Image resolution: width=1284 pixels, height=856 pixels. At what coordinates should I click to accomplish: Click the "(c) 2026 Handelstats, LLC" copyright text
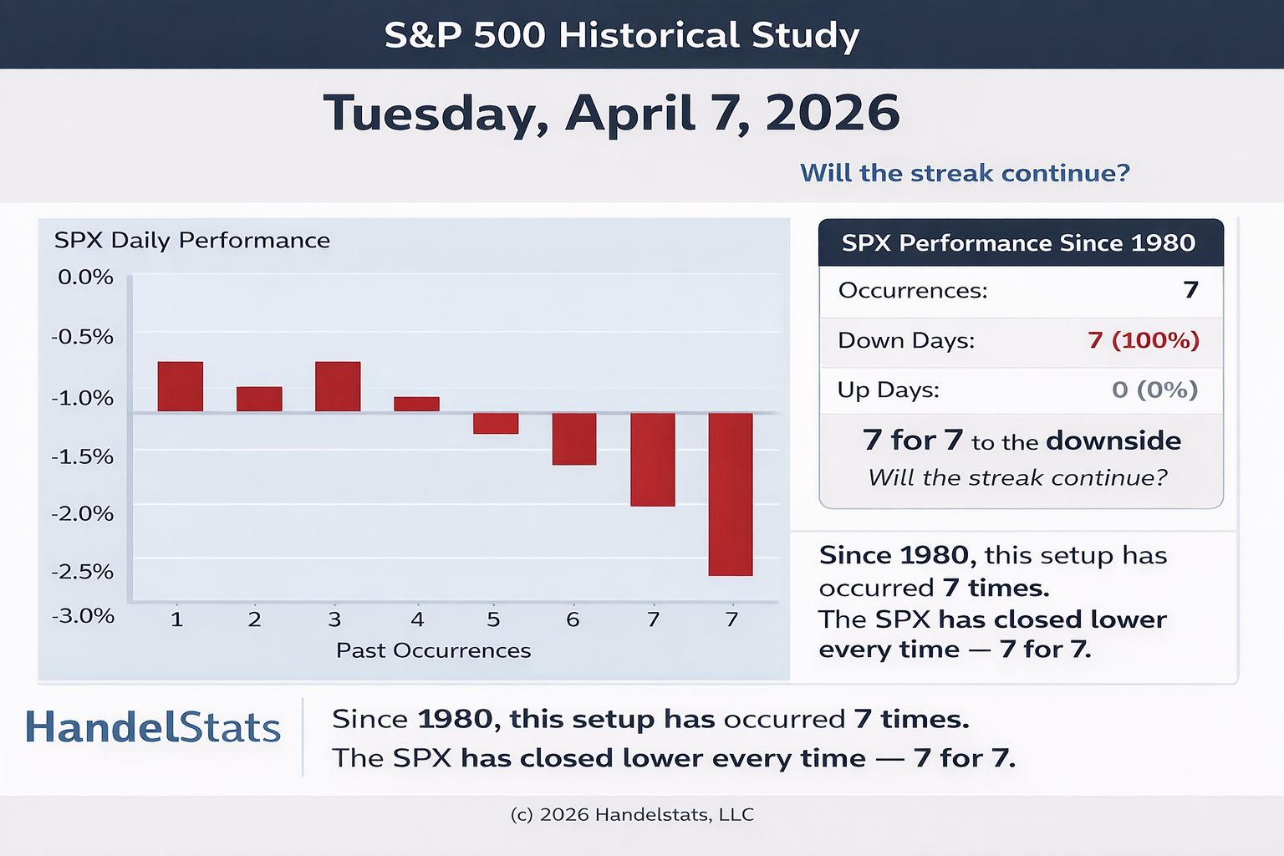click(x=632, y=814)
